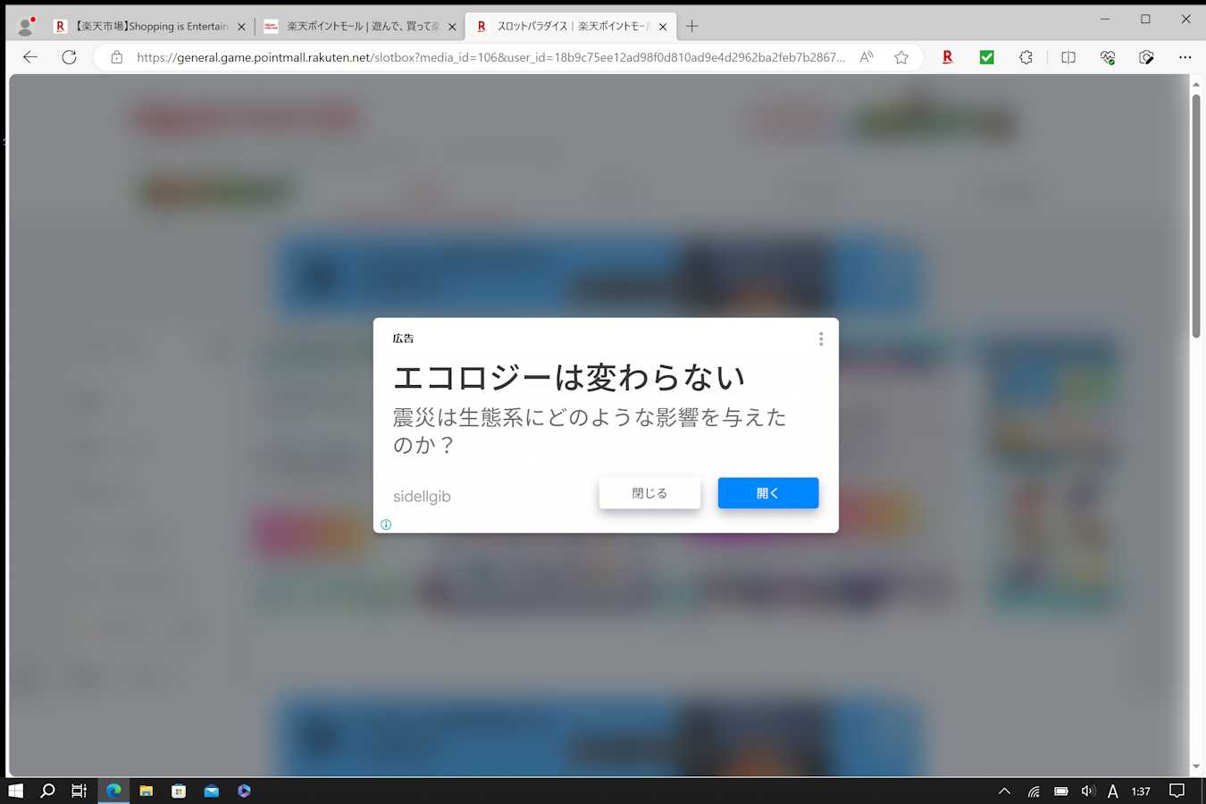Click the advertiser name sidellgib

(x=422, y=497)
